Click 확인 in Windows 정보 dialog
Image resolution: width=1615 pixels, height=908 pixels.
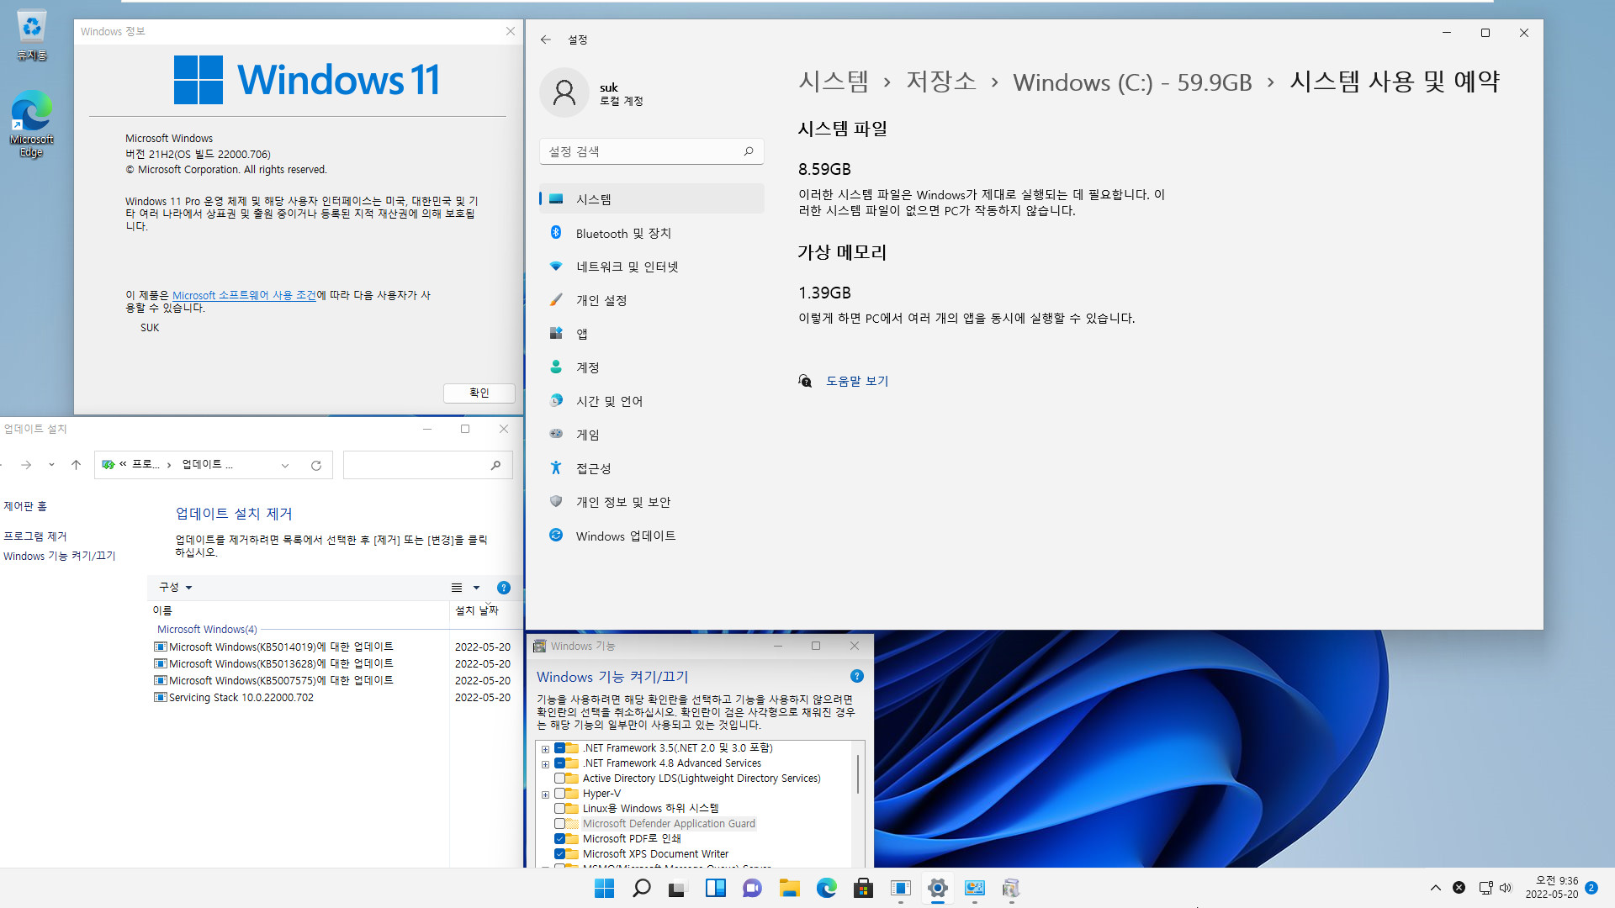479,393
